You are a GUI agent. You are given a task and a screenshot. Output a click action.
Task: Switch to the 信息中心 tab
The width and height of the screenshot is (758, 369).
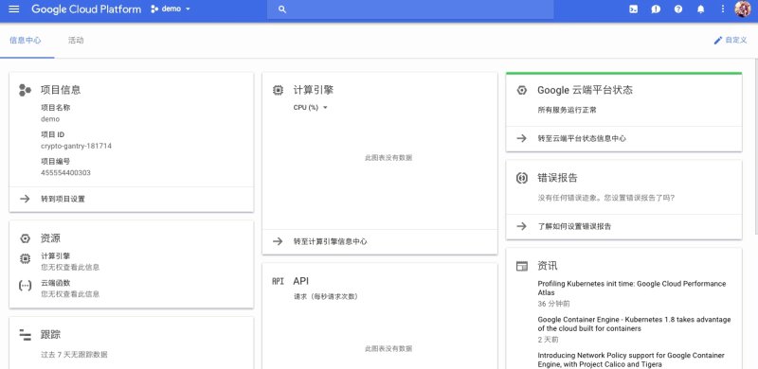tap(26, 41)
